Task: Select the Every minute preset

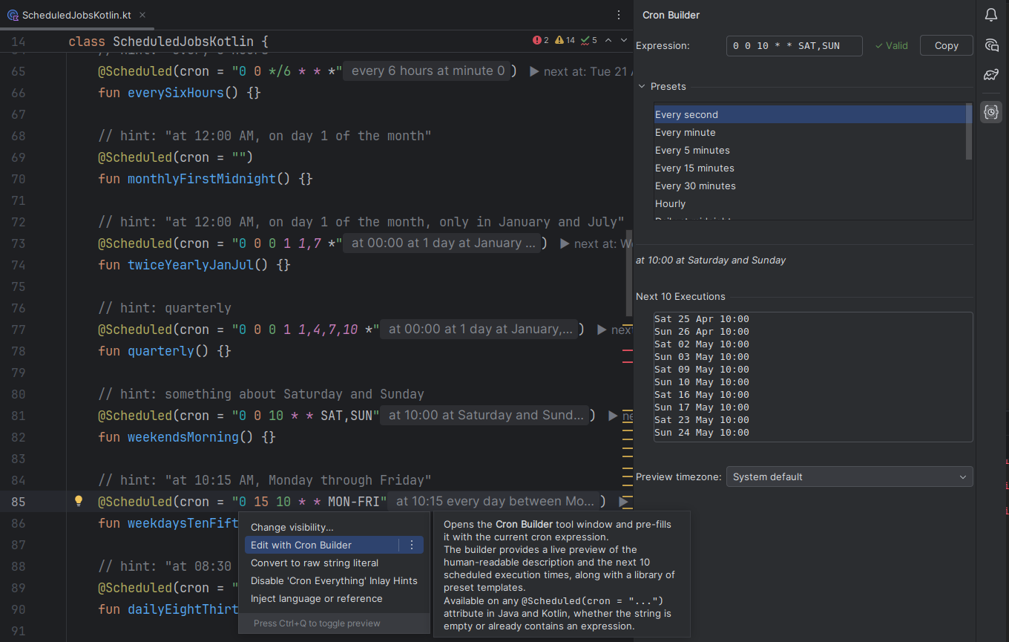Action: click(809, 132)
